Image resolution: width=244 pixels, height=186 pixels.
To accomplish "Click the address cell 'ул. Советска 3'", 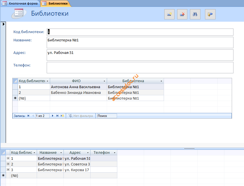I will click(77, 164).
